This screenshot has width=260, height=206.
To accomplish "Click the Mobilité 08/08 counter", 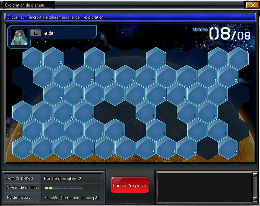I will pos(222,34).
